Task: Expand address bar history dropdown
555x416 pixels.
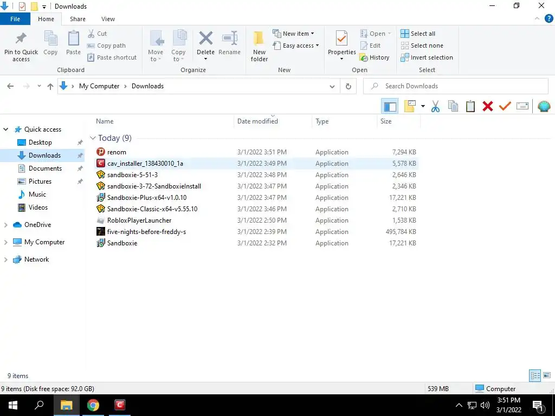Action: click(332, 86)
